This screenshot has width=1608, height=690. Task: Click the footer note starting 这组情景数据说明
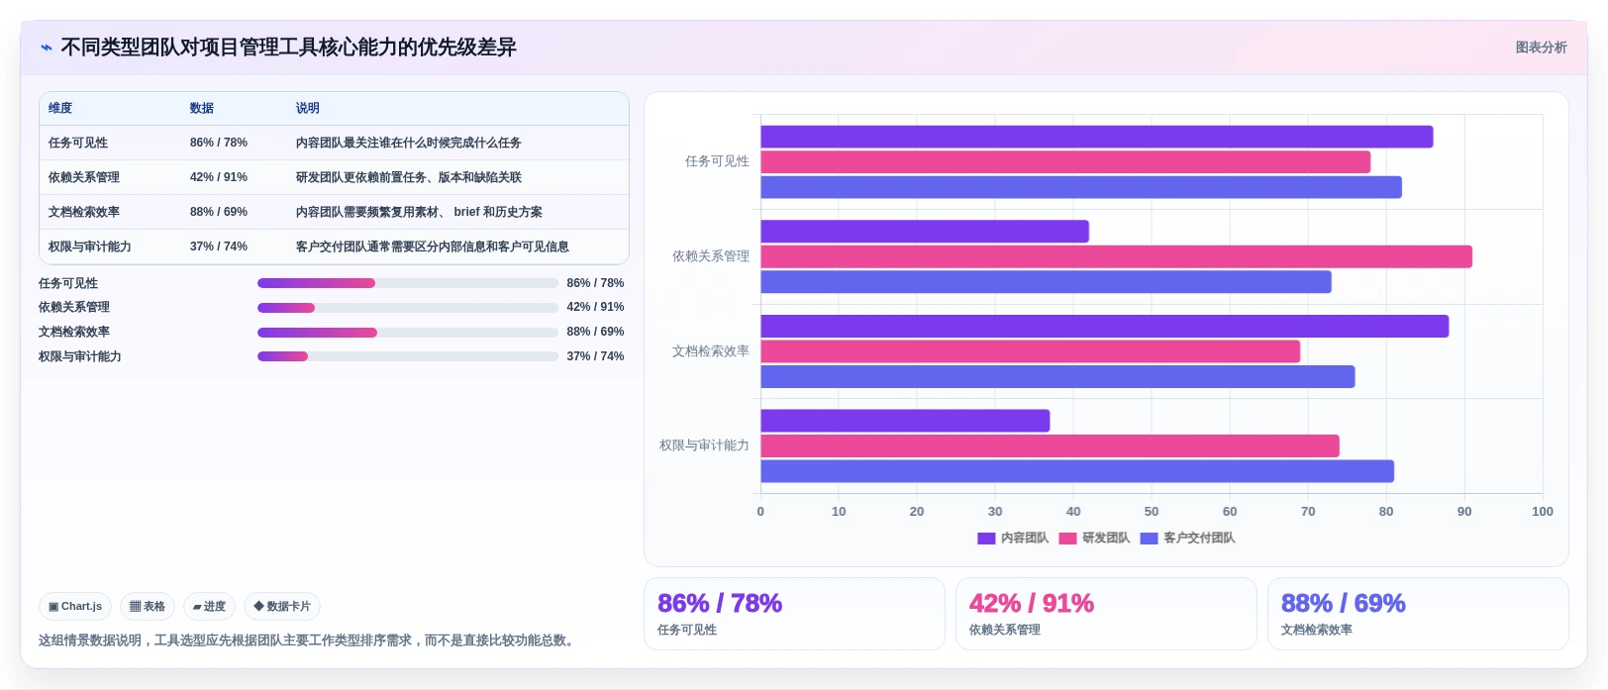click(x=308, y=641)
